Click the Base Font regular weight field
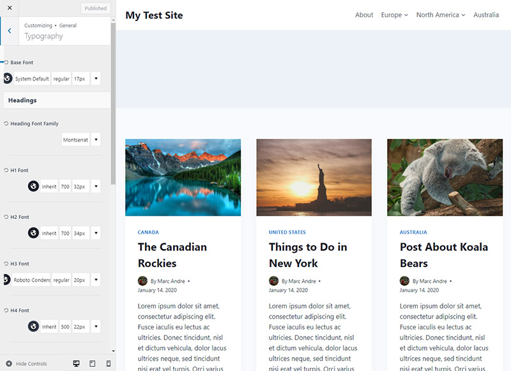The width and height of the screenshot is (511, 371). (x=61, y=79)
